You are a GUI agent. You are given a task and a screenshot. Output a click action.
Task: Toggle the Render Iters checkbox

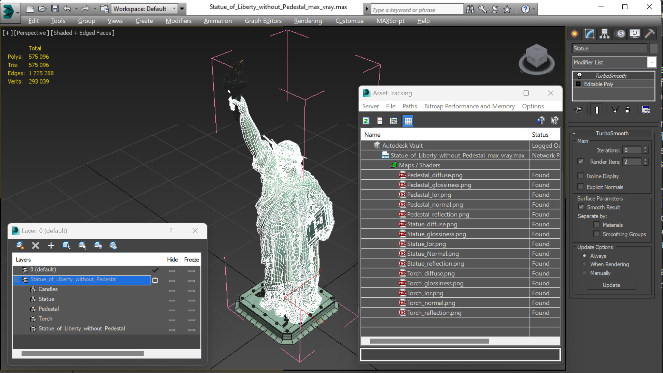(581, 161)
